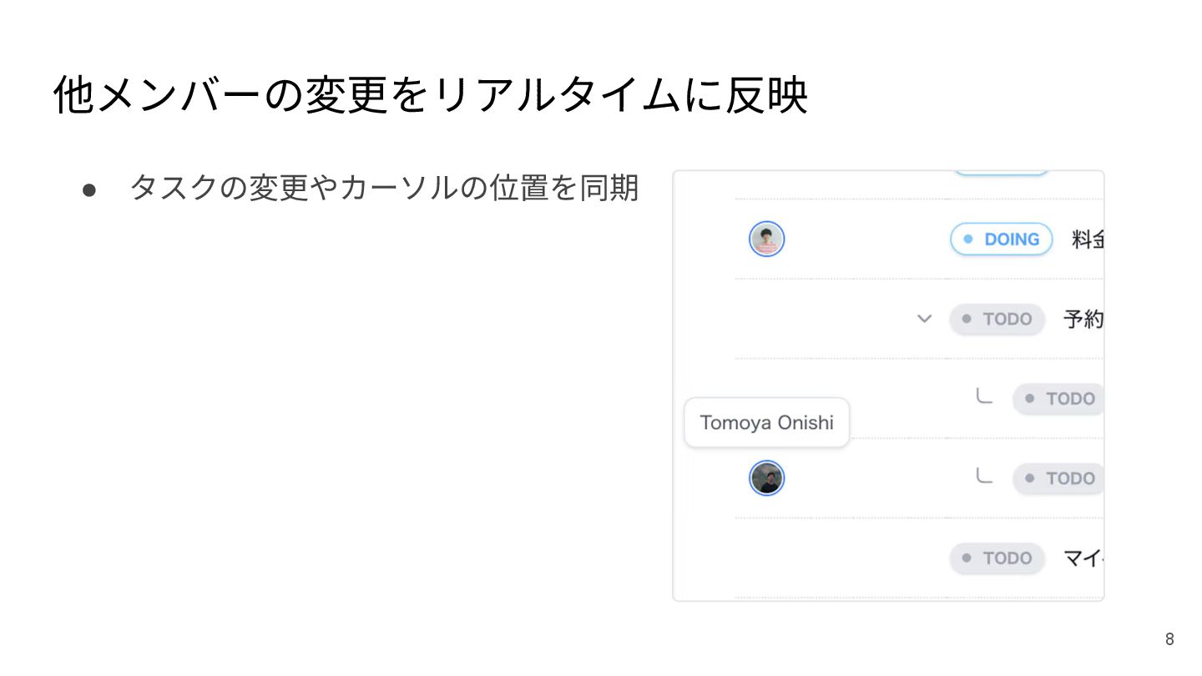Viewport: 1202px width, 676px height.
Task: Click the Tomoya Onishi name tooltip
Action: (766, 422)
